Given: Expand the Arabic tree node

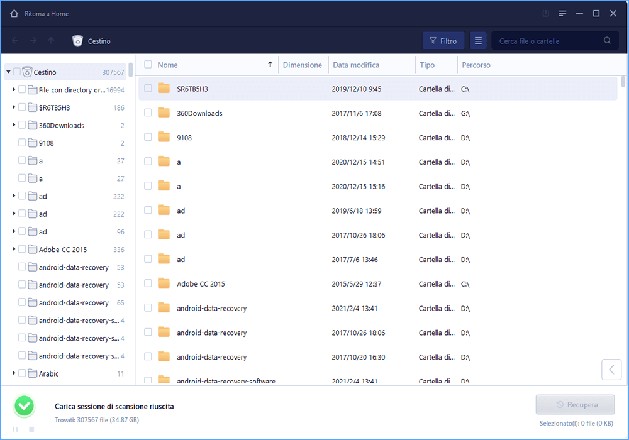Looking at the screenshot, I should [x=14, y=373].
